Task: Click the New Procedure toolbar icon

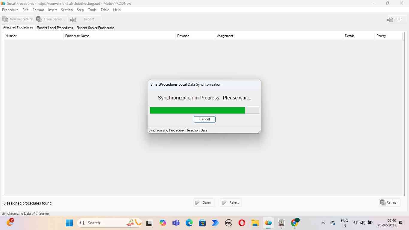Action: [x=5, y=19]
